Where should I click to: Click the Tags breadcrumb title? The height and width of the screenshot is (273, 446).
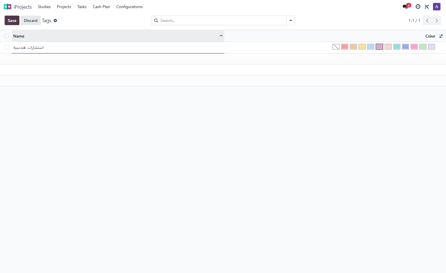pyautogui.click(x=47, y=21)
